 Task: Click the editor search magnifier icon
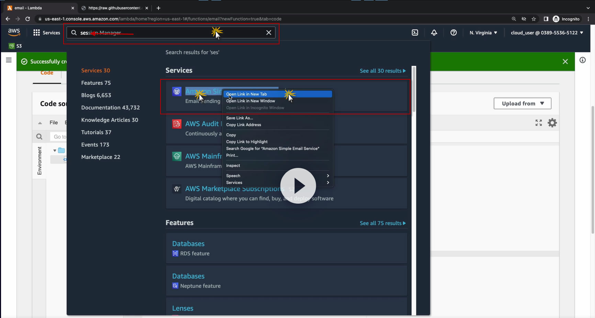40,137
